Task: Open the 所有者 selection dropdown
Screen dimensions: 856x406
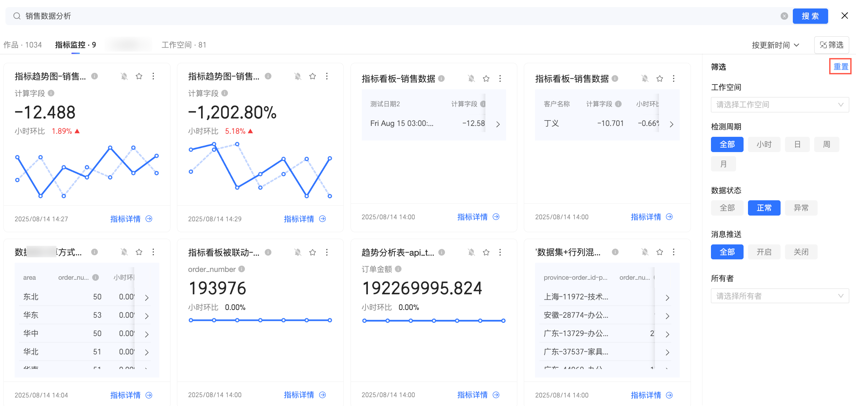Action: coord(780,296)
